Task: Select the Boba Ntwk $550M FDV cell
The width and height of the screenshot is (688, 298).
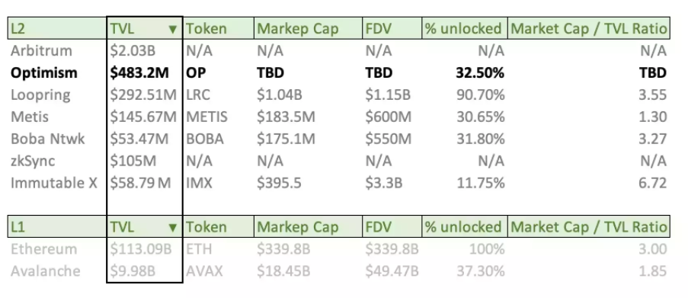Action: [x=392, y=139]
